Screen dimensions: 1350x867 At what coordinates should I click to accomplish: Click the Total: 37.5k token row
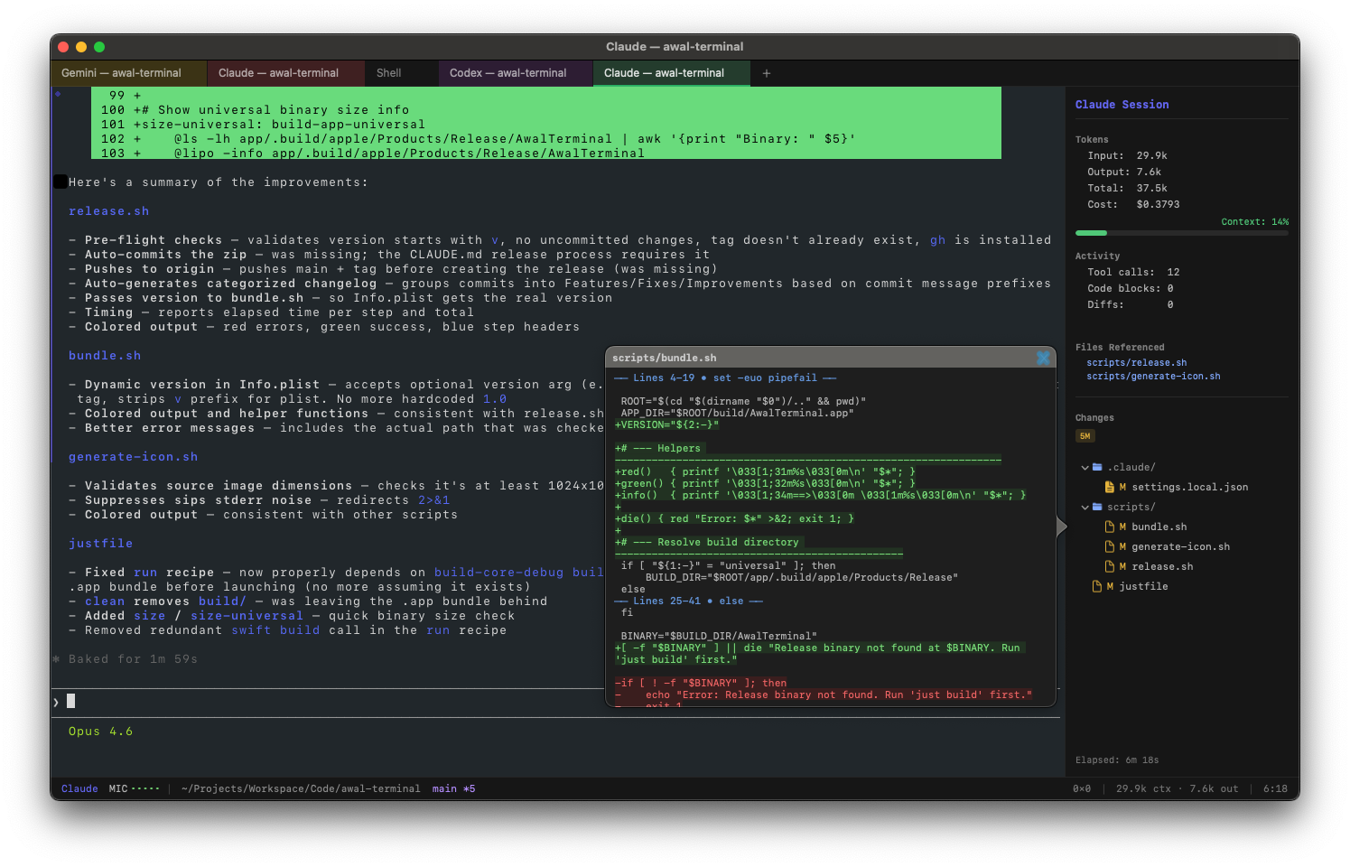1127,189
